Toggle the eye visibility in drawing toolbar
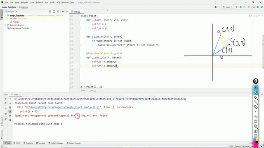This screenshot has height=148, width=264. tap(256, 88)
